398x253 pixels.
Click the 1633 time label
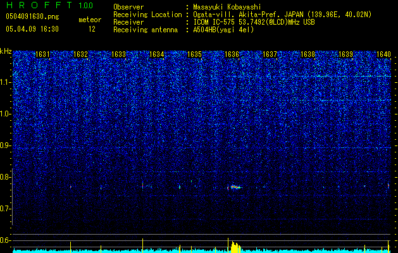click(118, 54)
